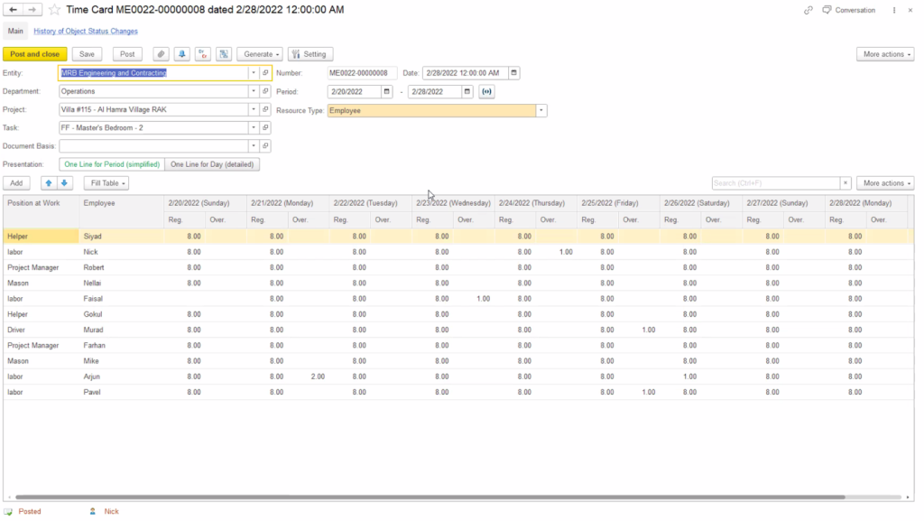Expand the Entity dropdown list
Screen dimensions: 924x521
(x=254, y=73)
